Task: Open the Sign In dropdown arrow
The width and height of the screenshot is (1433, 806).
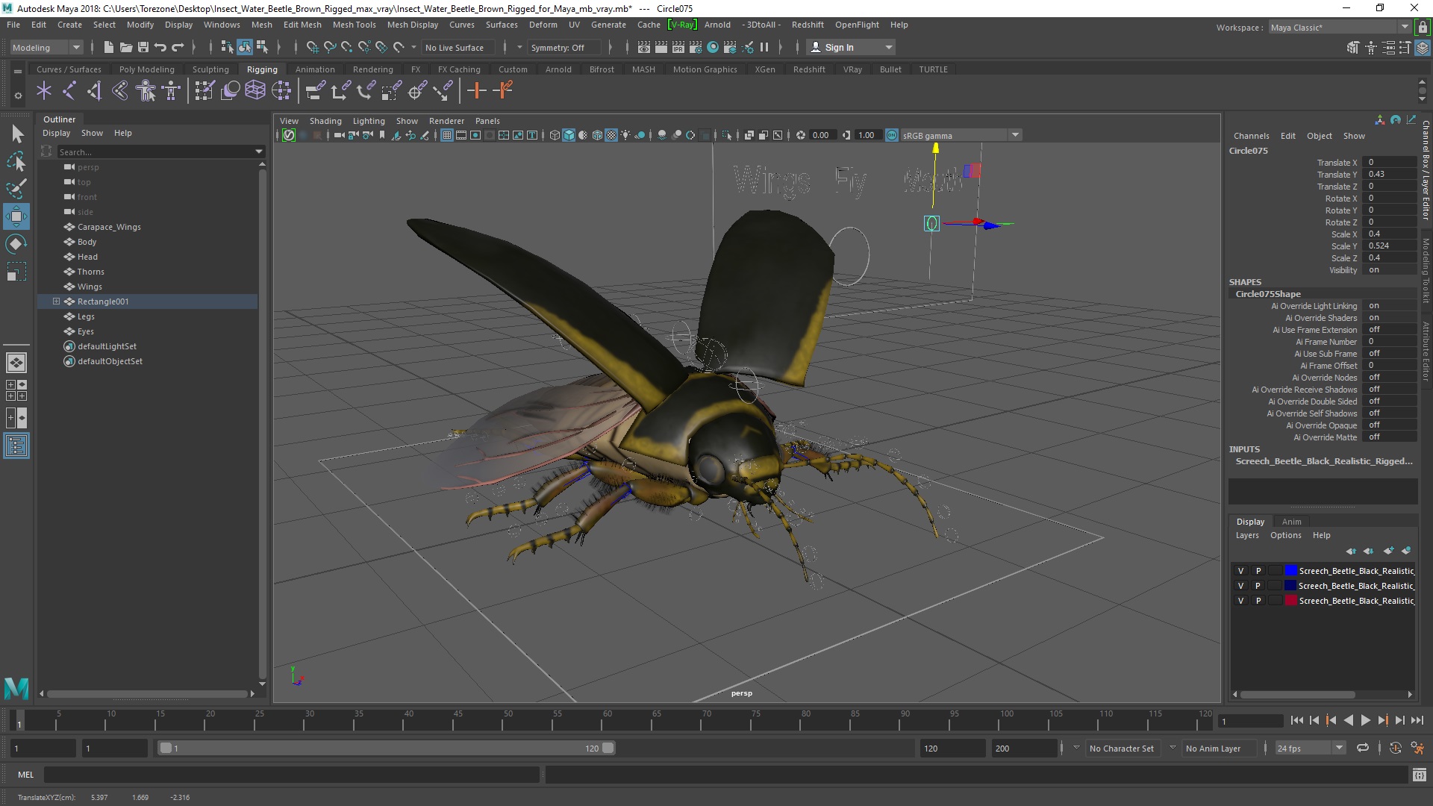Action: click(x=888, y=47)
